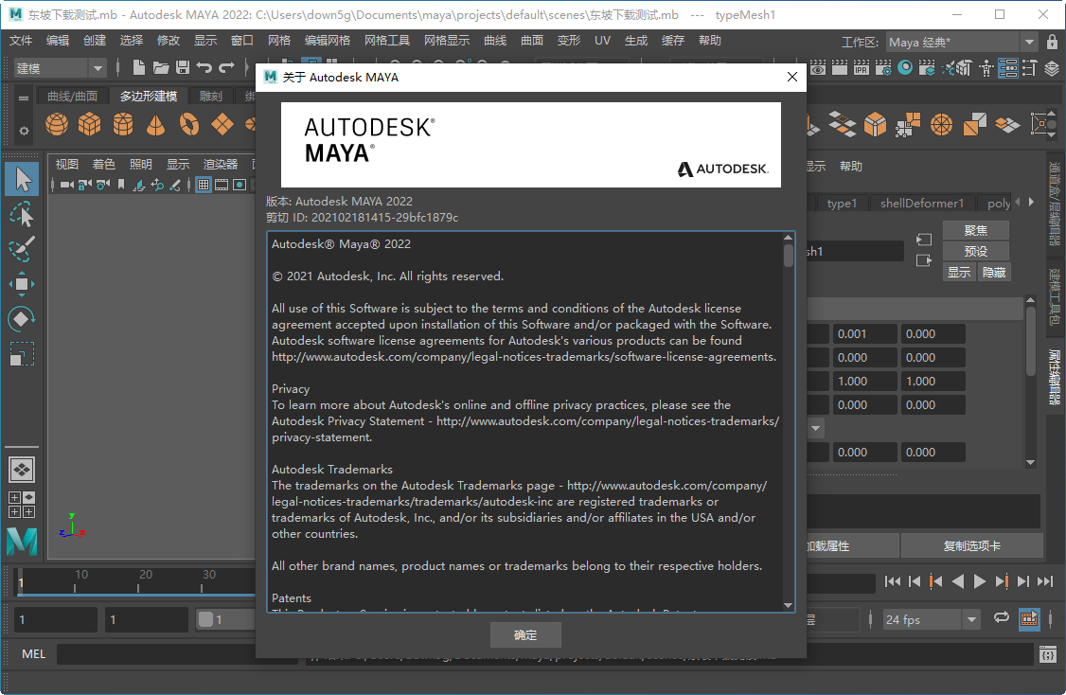1066x695 pixels.
Task: Click the 预设 button in attribute editor
Action: (x=976, y=250)
